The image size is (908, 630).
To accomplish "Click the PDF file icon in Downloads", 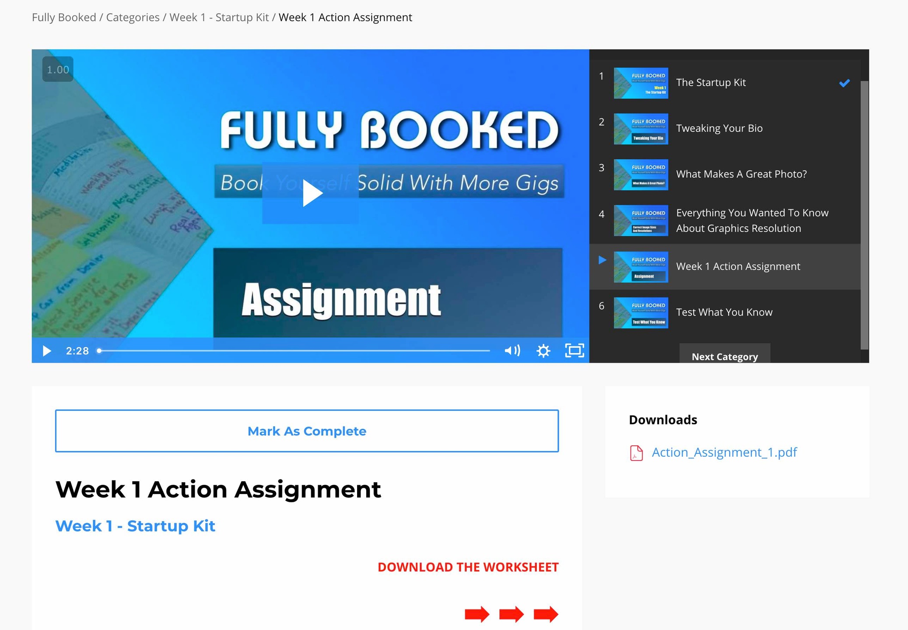I will click(636, 453).
